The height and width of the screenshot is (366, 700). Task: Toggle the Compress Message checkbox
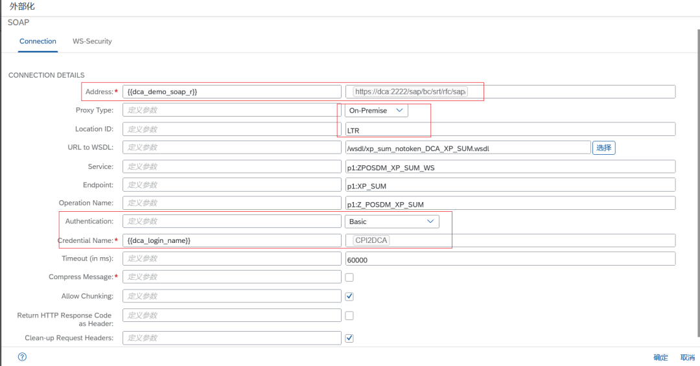click(x=349, y=277)
